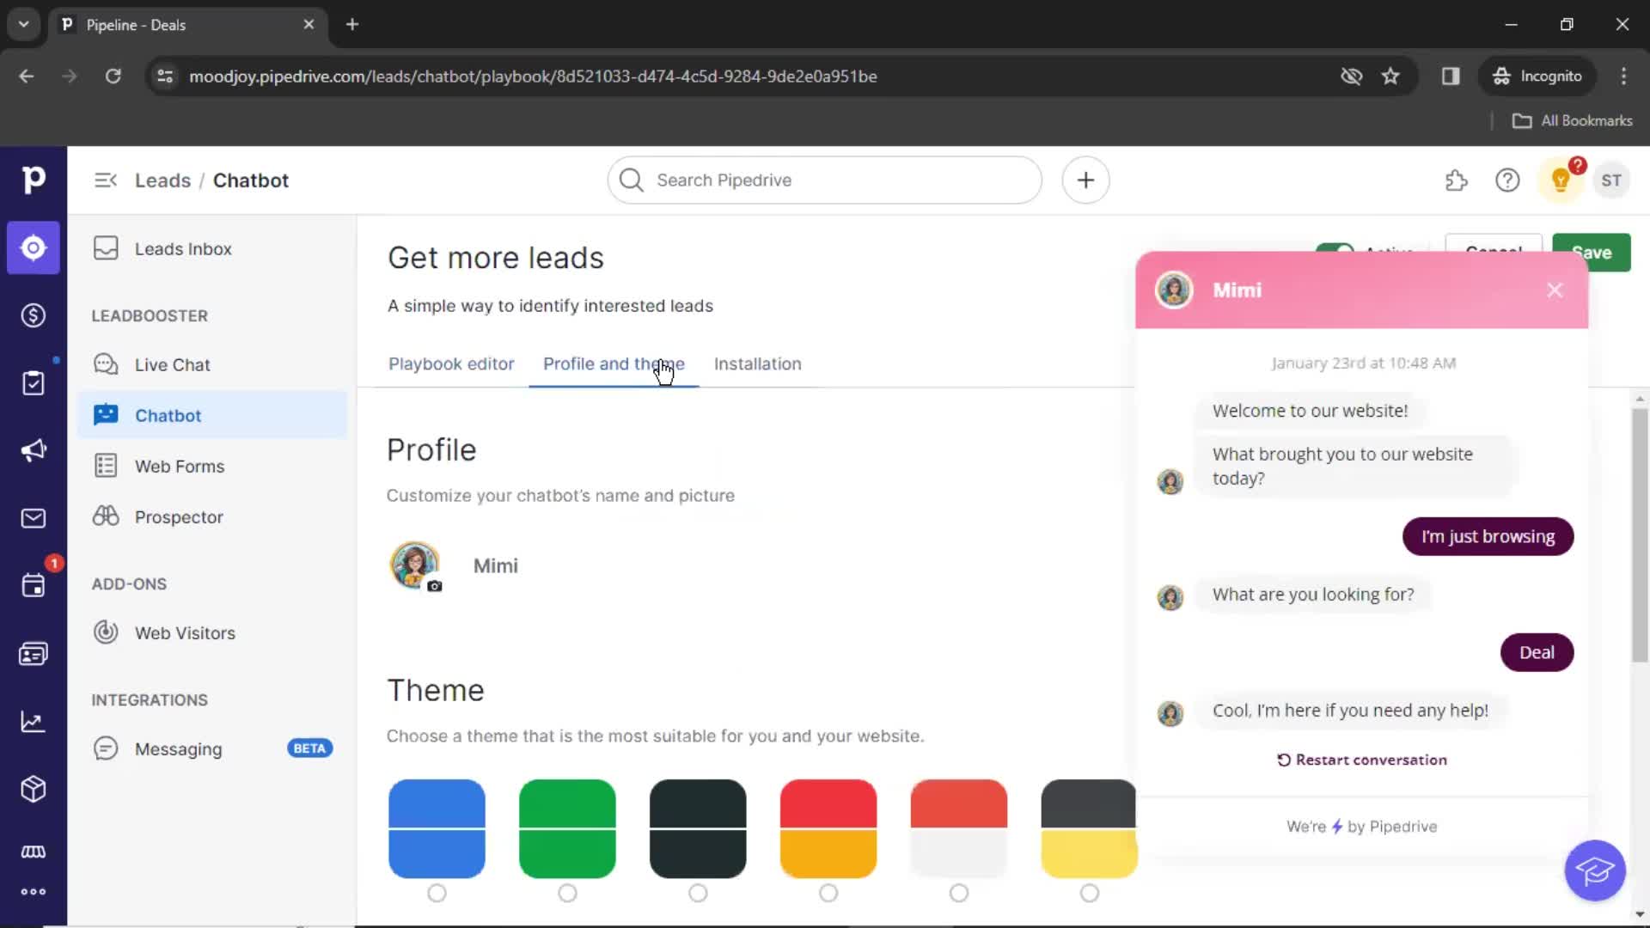This screenshot has height=928, width=1650.
Task: Open Web Forms in the sidebar
Action: tap(212, 467)
